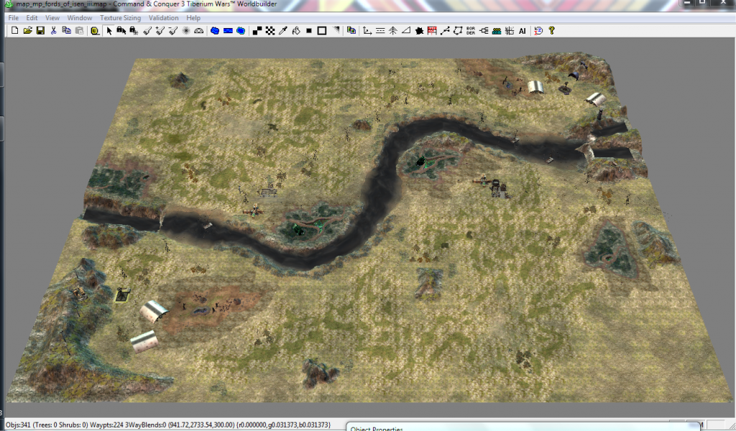
Task: Open the Edit menu
Action: pyautogui.click(x=32, y=18)
